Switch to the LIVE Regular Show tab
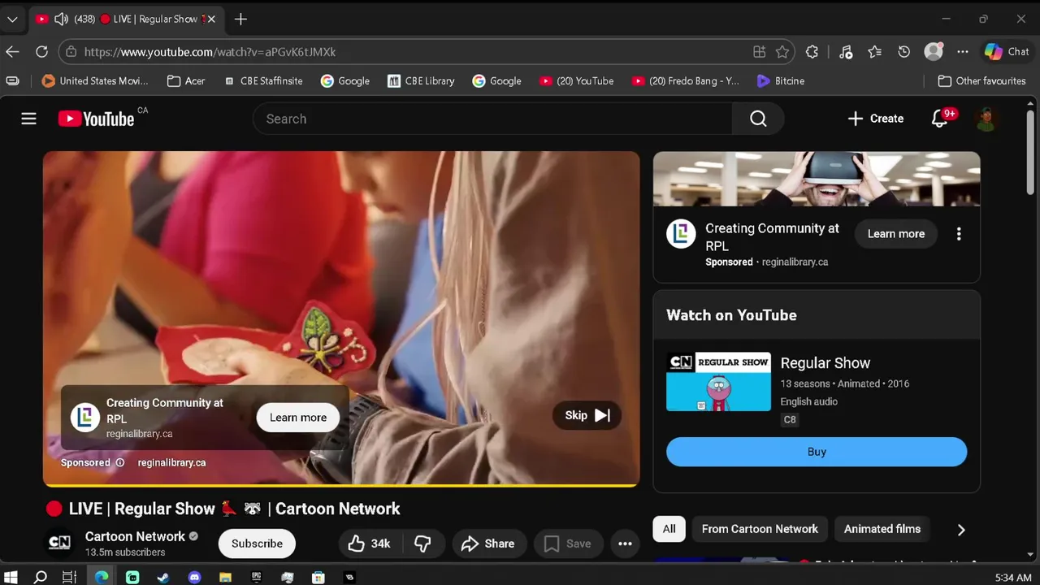 tap(126, 19)
